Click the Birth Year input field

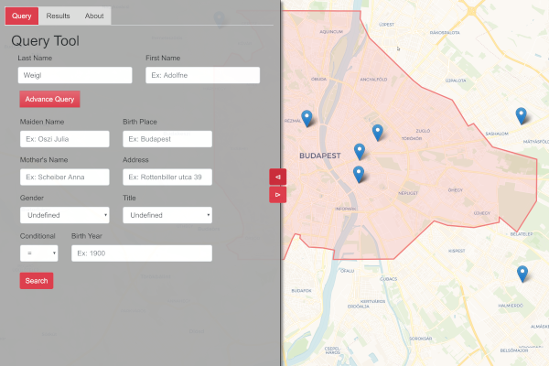pyautogui.click(x=142, y=253)
